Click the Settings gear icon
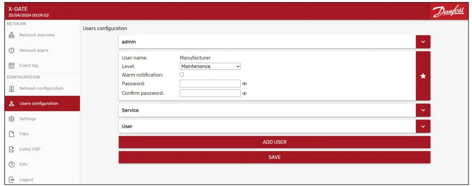 pos(12,119)
